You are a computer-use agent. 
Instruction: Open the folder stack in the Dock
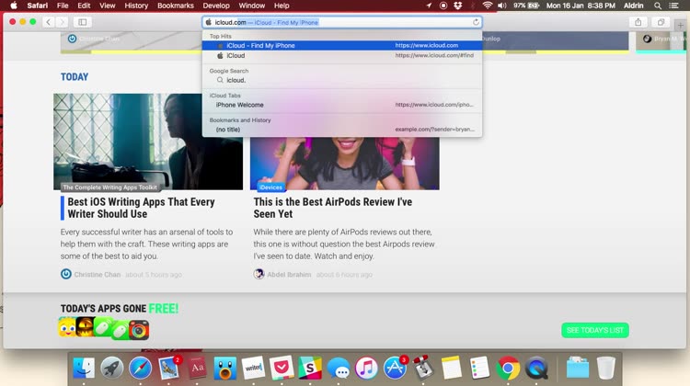pyautogui.click(x=578, y=368)
